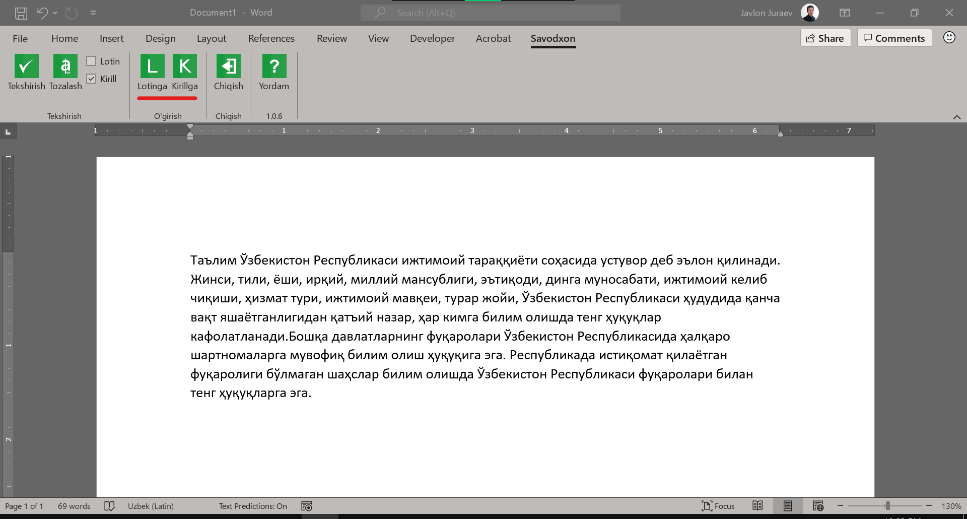The image size is (967, 519).
Task: Open the Undo history dropdown arrow
Action: coord(55,13)
